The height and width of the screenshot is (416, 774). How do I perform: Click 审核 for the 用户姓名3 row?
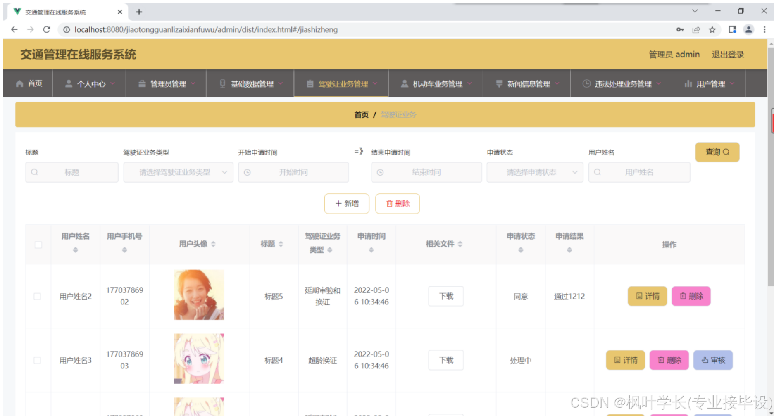click(713, 360)
